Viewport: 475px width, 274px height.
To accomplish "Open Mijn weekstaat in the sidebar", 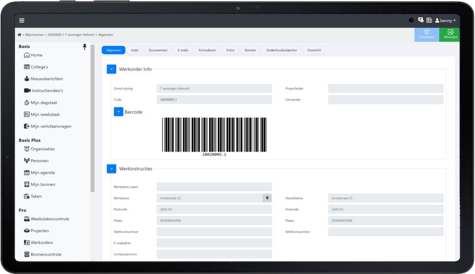I will (41, 115).
